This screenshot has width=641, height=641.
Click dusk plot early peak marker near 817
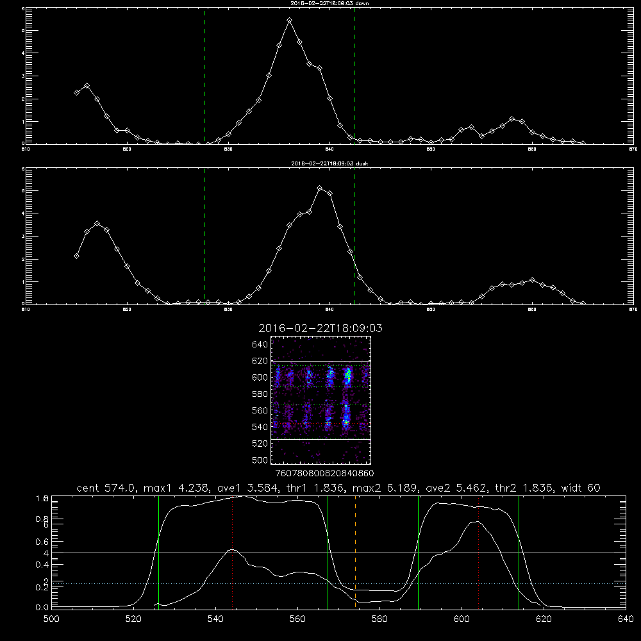pos(97,224)
